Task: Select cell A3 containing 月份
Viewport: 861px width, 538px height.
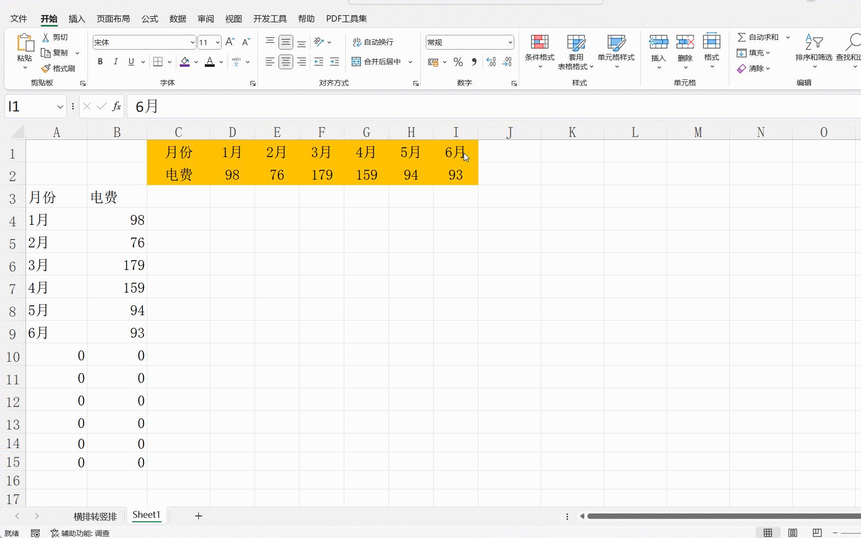Action: coord(56,197)
